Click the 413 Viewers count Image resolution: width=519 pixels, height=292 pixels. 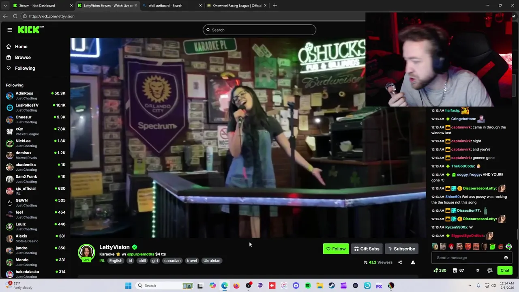tap(378, 262)
